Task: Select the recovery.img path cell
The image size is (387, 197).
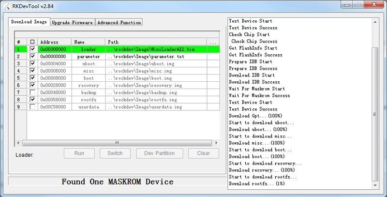Action: click(156, 85)
